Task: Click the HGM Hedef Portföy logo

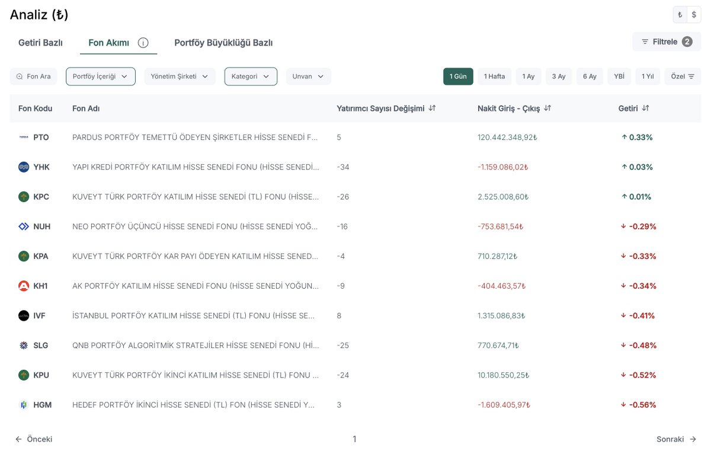Action: click(x=24, y=405)
